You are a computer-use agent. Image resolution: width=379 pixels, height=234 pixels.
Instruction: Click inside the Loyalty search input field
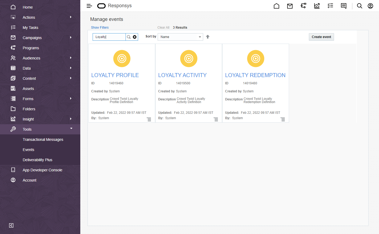pos(109,37)
